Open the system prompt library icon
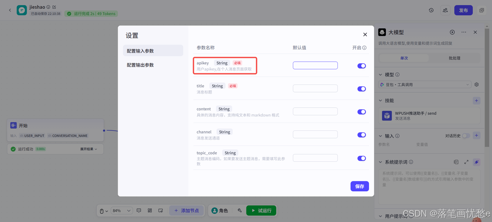 pyautogui.click(x=456, y=162)
